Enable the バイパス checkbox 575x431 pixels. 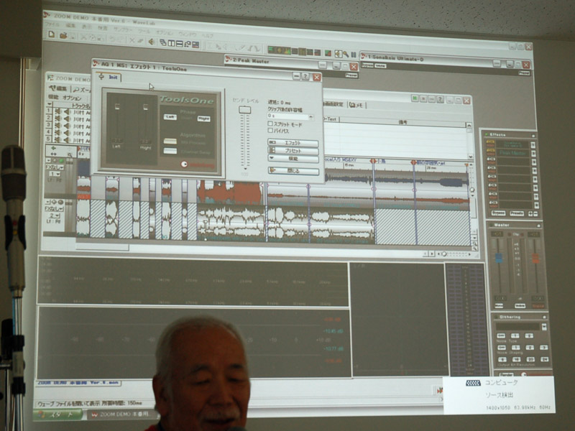click(271, 131)
